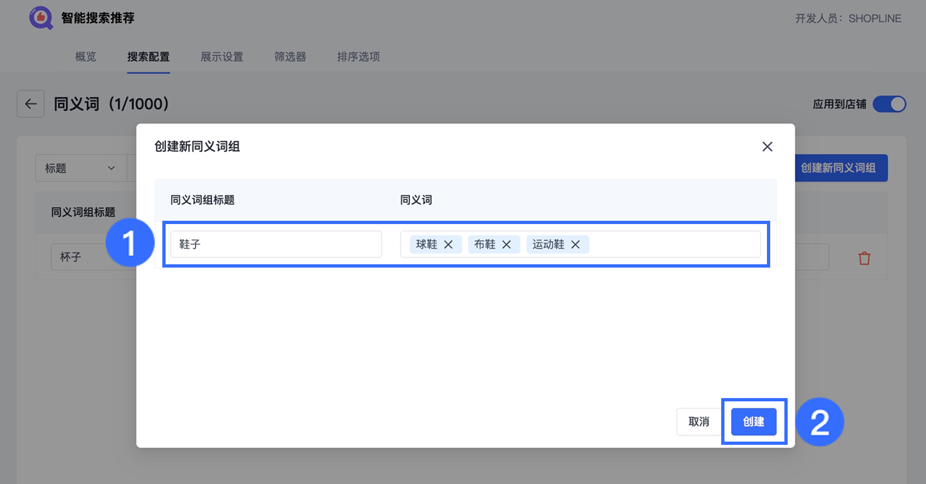Go to the 展示设置 tab
The height and width of the screenshot is (484, 926).
click(222, 57)
